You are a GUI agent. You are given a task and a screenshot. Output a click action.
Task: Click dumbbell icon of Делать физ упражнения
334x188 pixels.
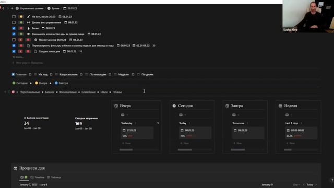pos(29,22)
